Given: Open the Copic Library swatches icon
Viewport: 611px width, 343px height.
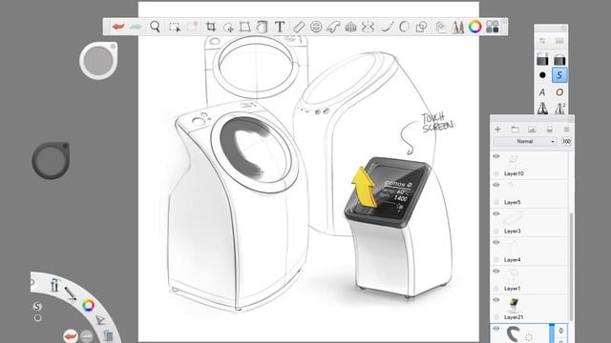Looking at the screenshot, I should (x=493, y=27).
